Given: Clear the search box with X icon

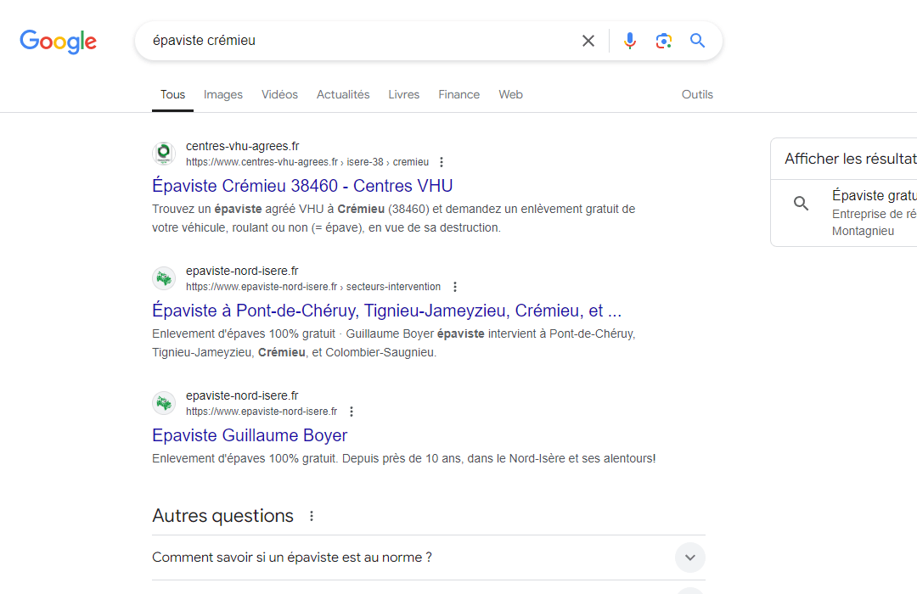Looking at the screenshot, I should [x=588, y=41].
